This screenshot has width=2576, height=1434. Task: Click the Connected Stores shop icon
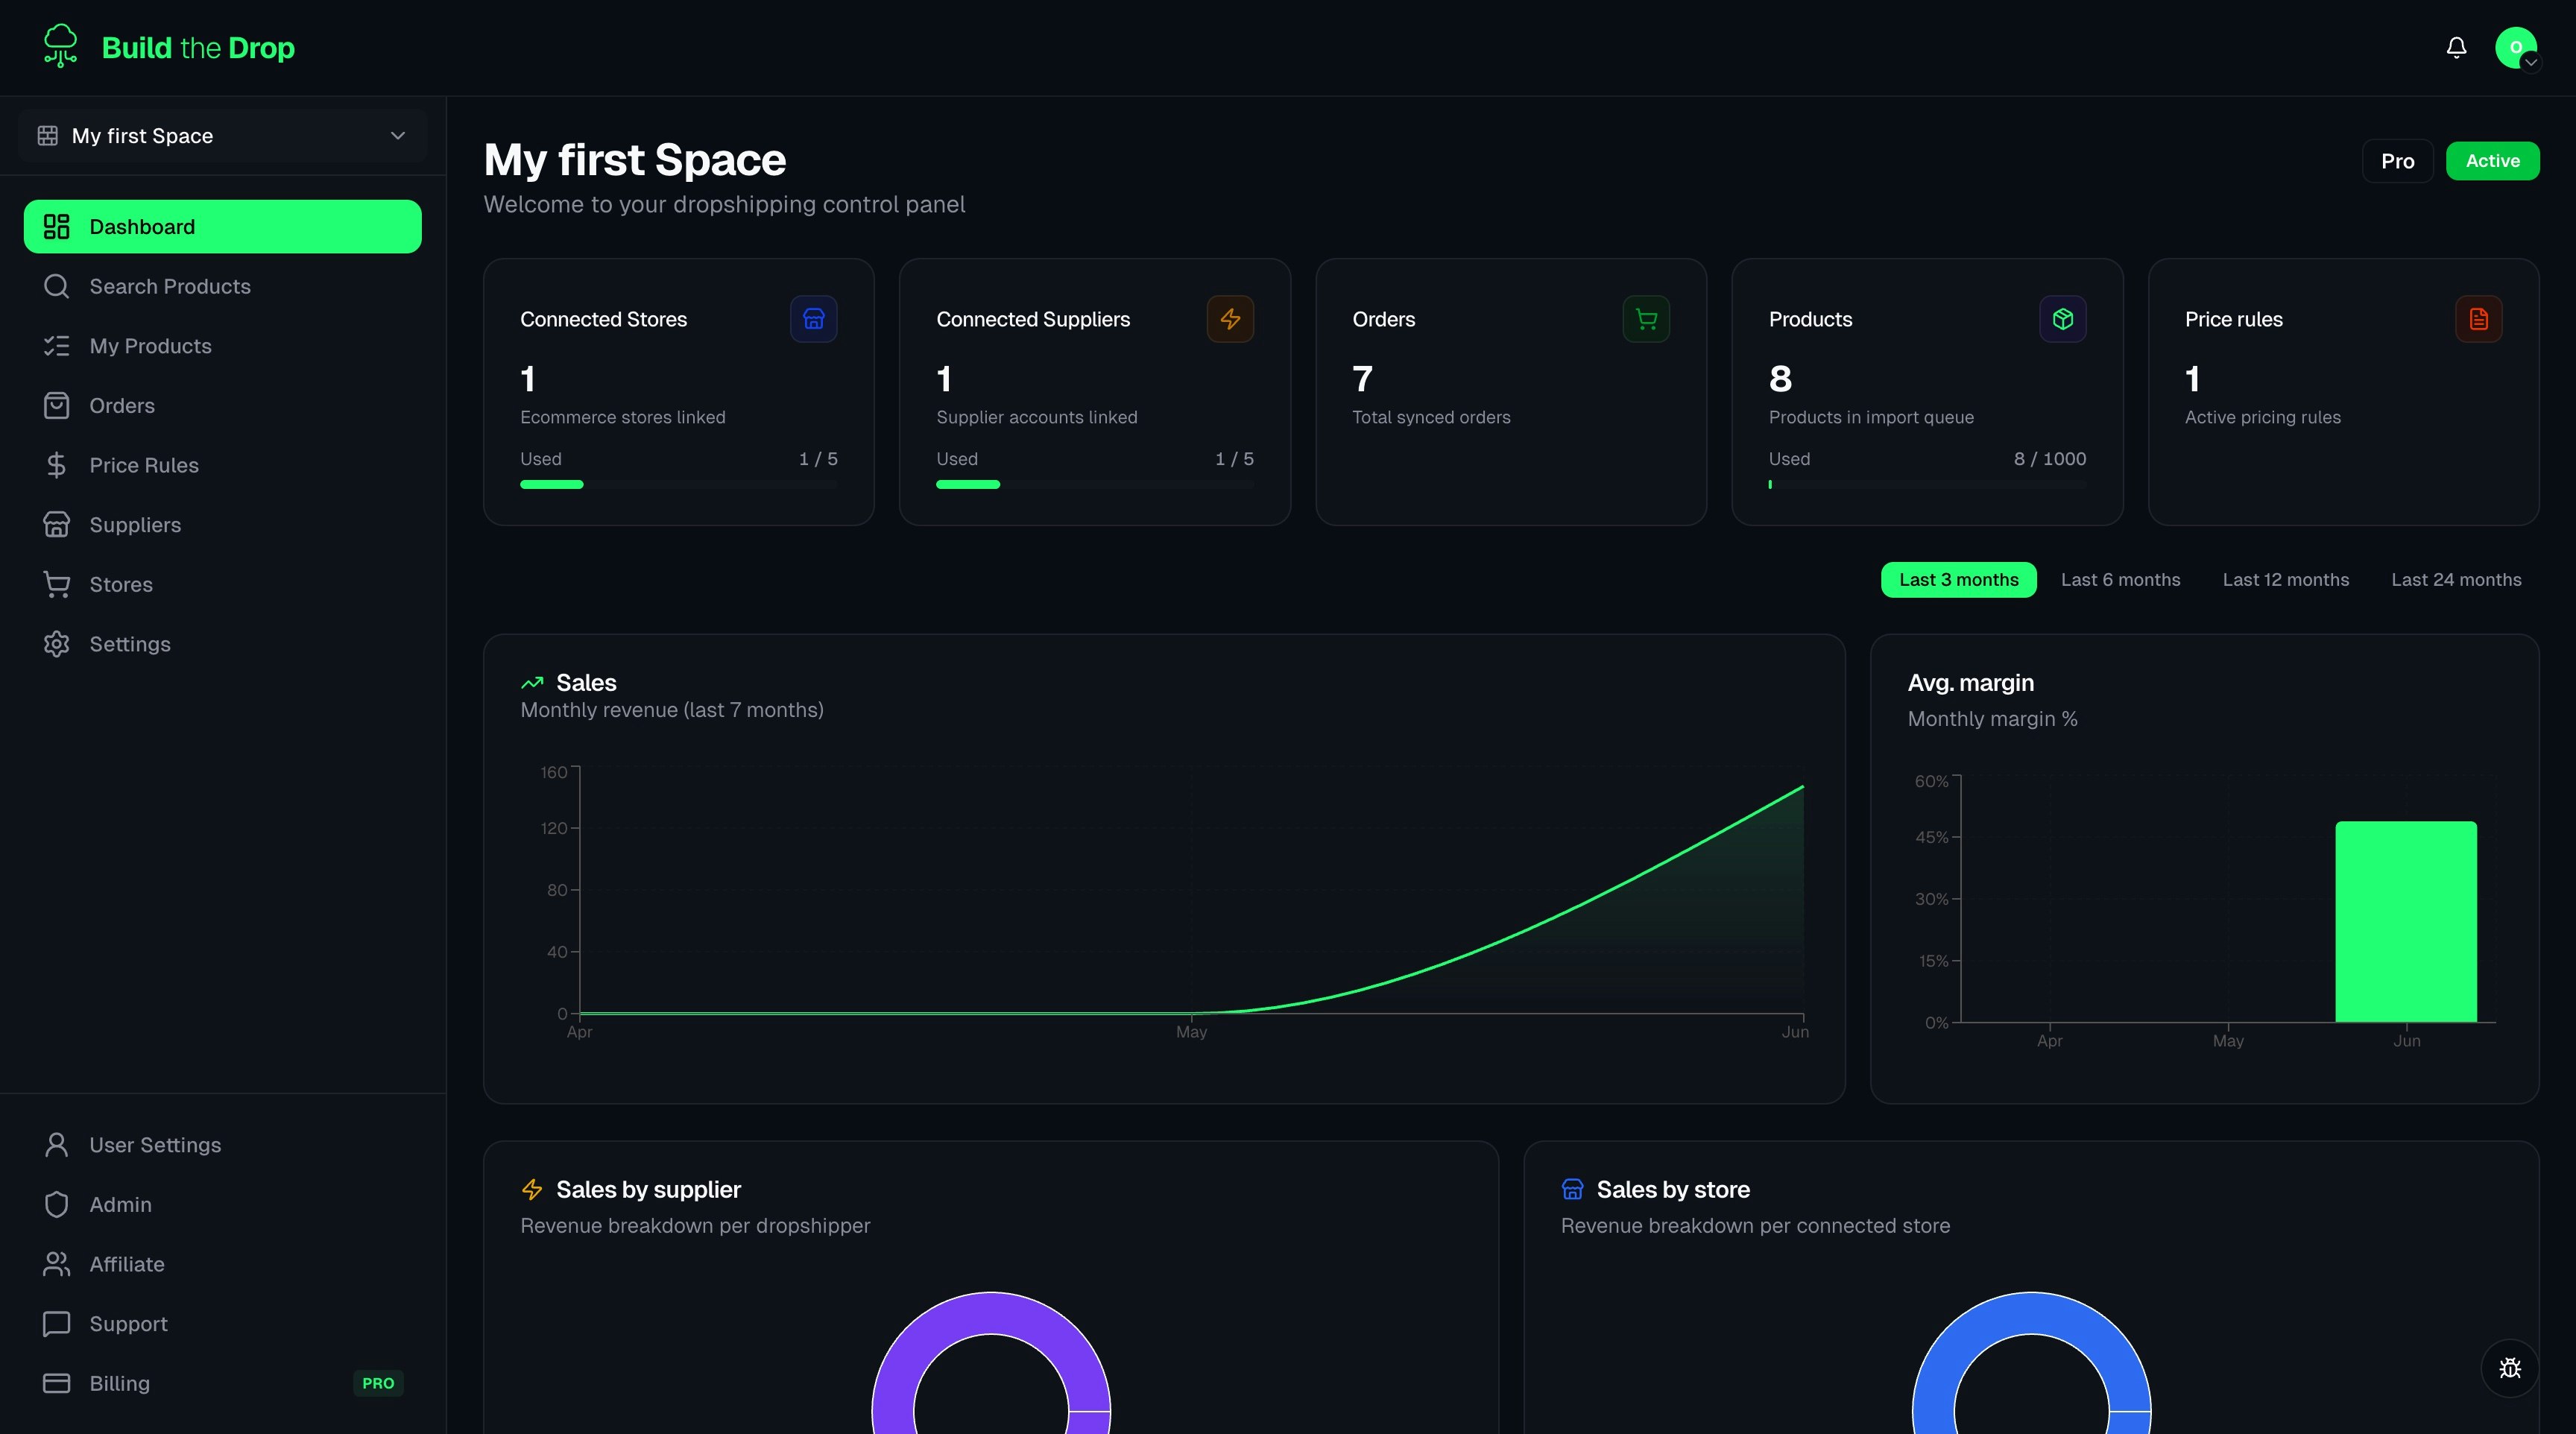[813, 319]
